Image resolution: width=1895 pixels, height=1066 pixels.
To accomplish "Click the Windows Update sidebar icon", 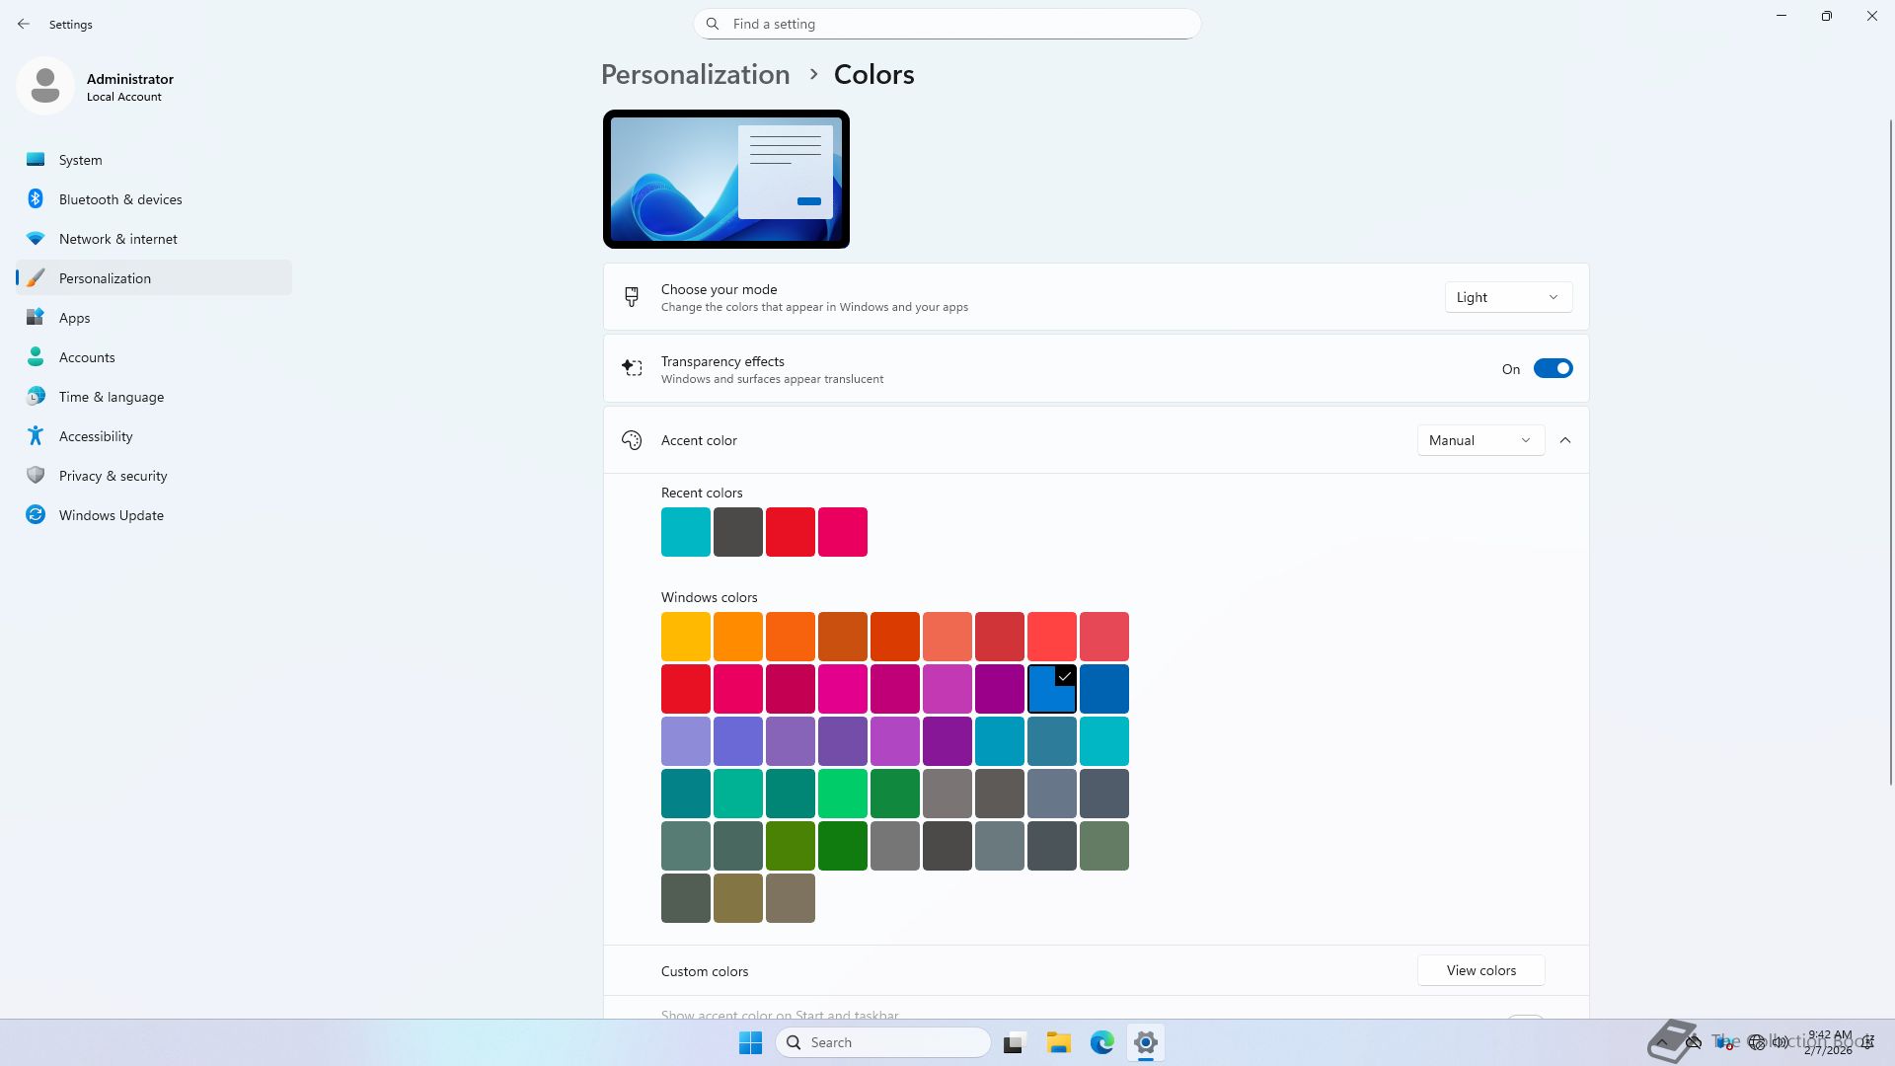I will tap(36, 515).
